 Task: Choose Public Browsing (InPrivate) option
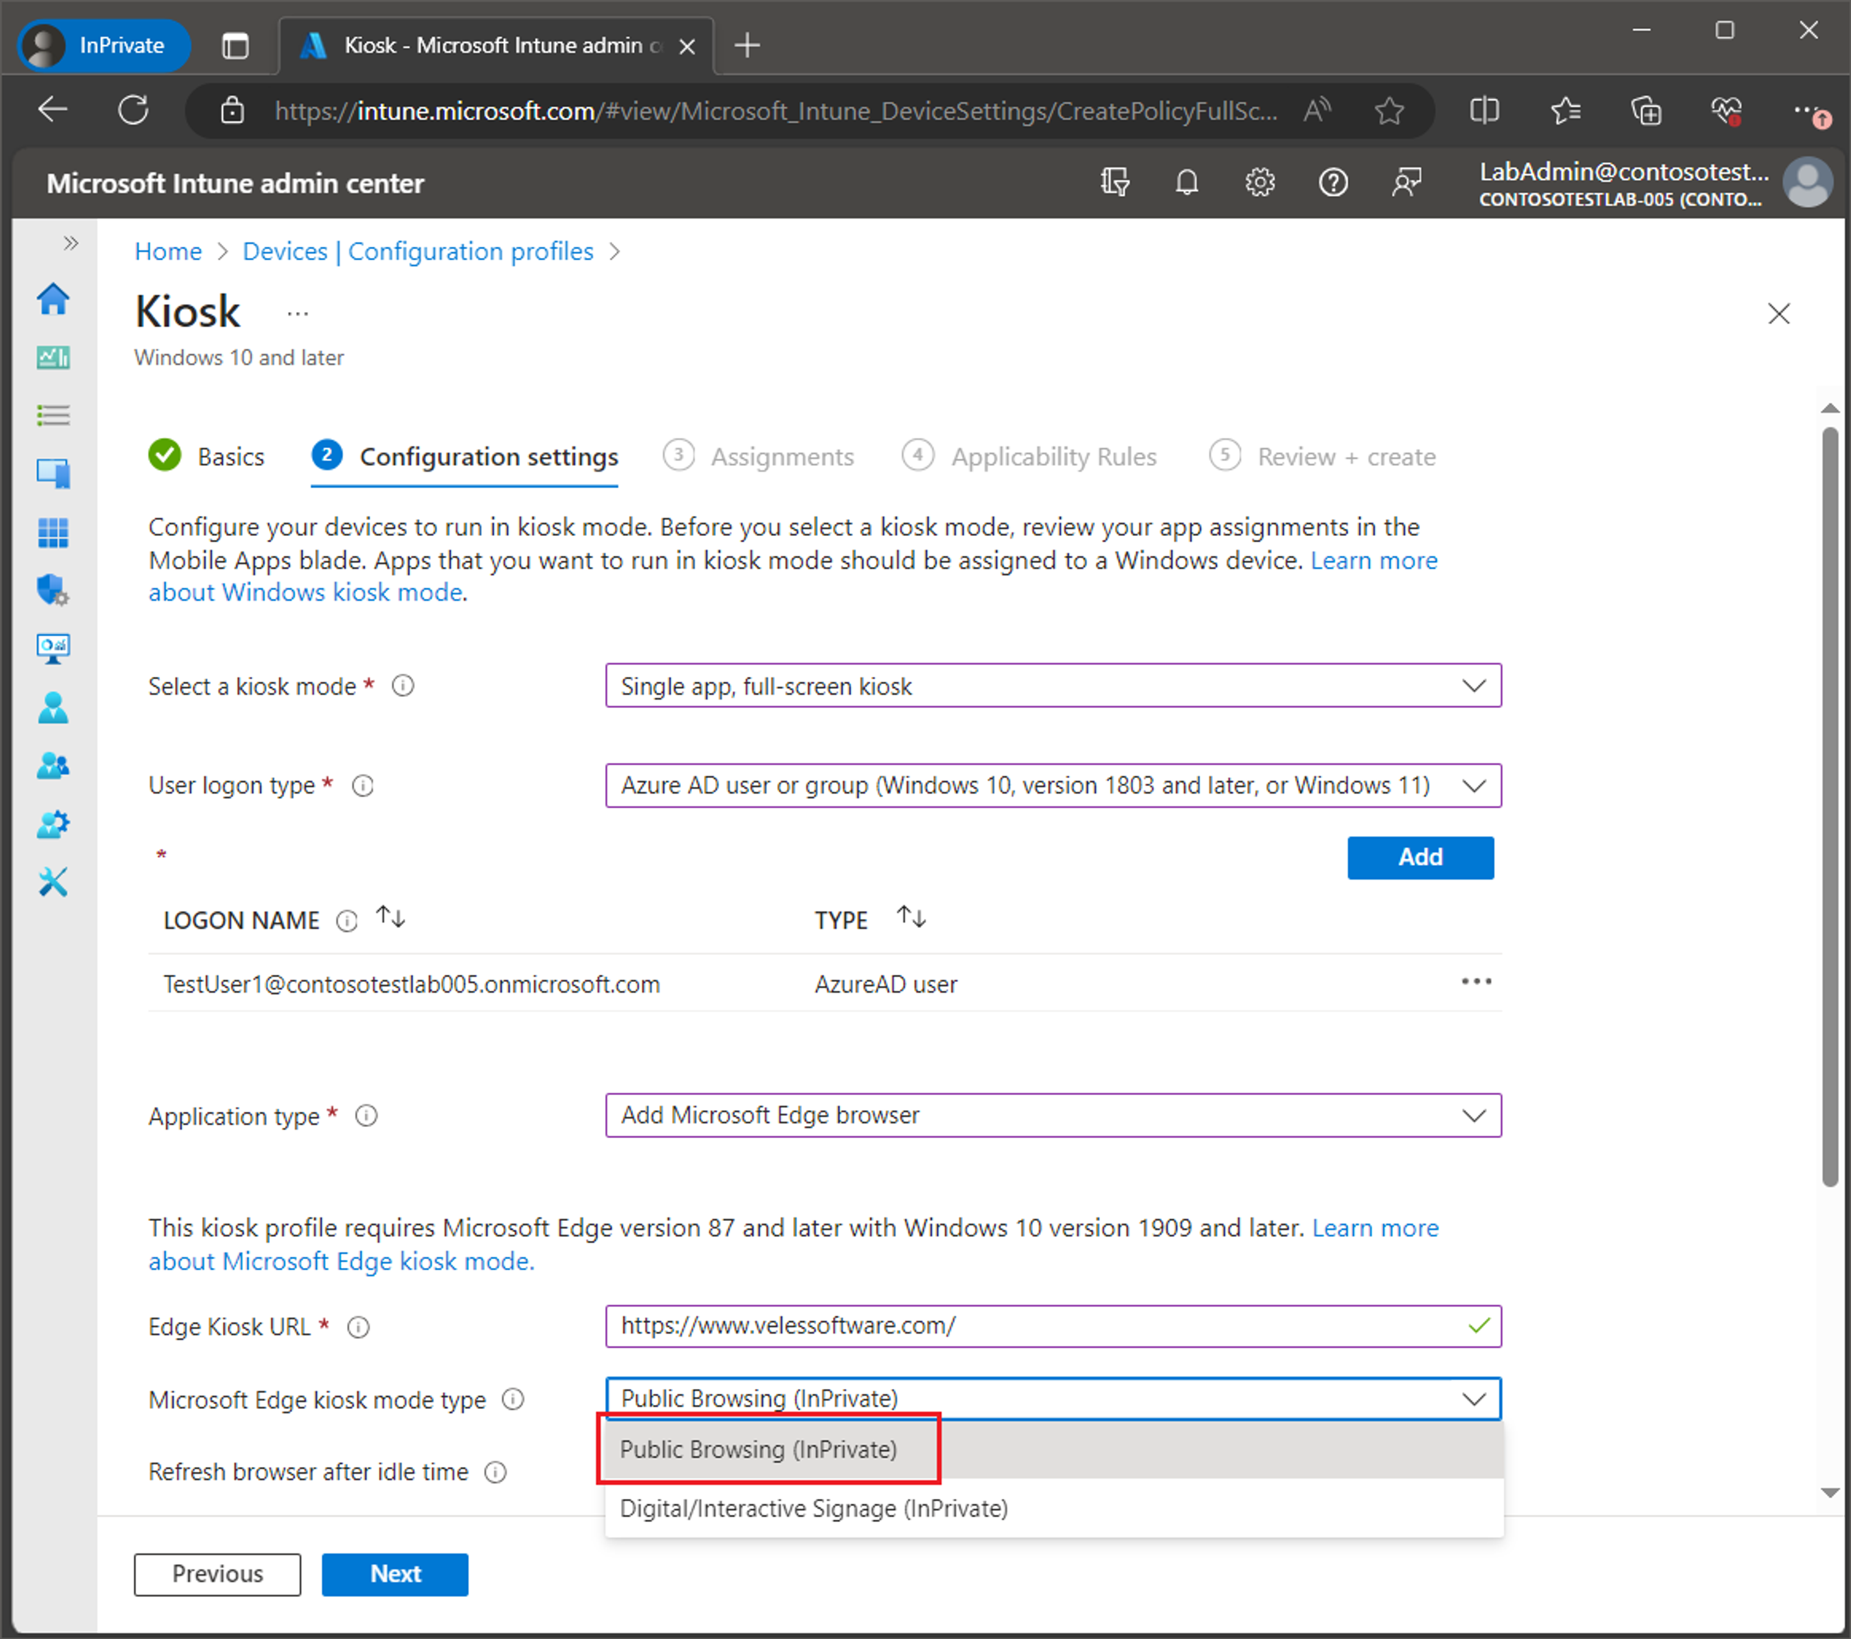click(1054, 1450)
